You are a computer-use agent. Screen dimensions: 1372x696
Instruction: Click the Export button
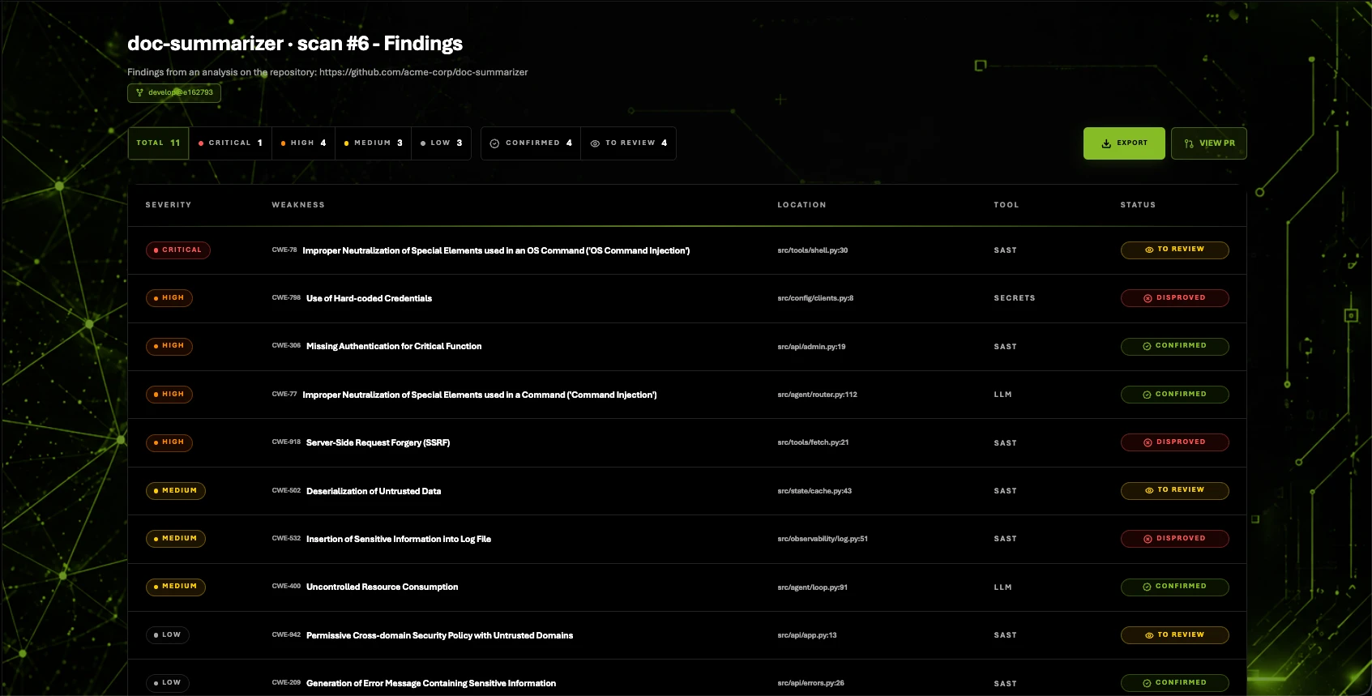tap(1124, 143)
